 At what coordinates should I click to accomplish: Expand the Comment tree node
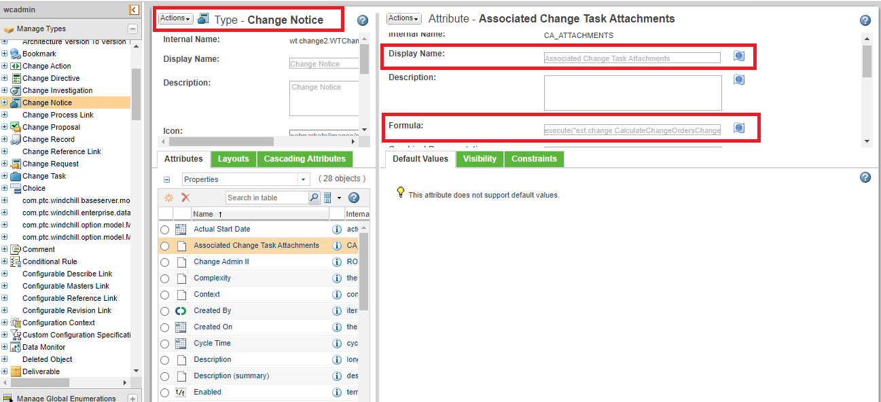5,249
